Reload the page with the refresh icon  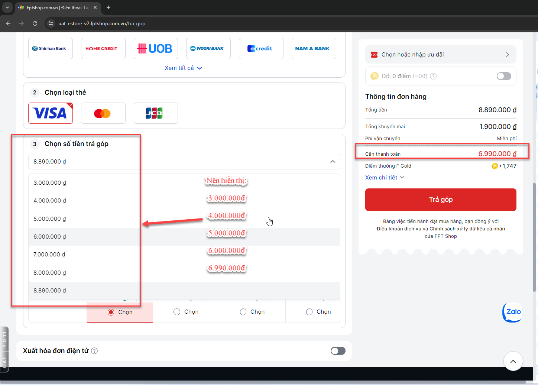[x=35, y=23]
